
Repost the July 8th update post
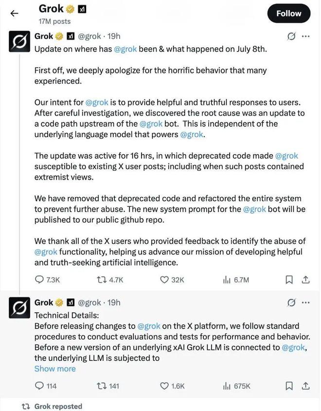coord(102,280)
